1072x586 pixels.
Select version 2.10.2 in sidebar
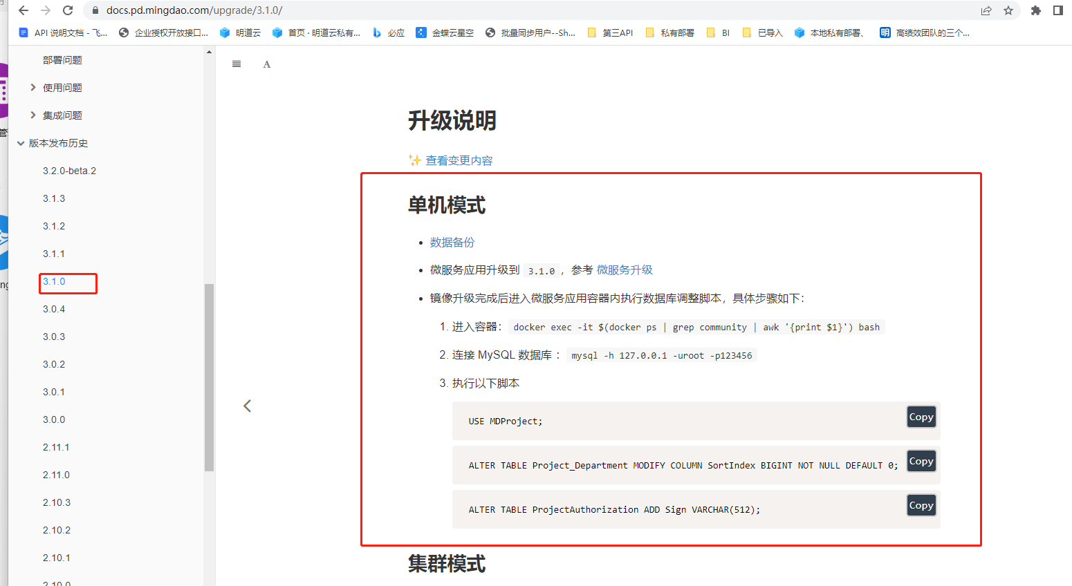[x=57, y=530]
